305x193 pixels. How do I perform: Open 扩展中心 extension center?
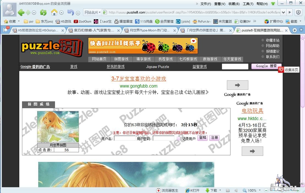(274, 21)
